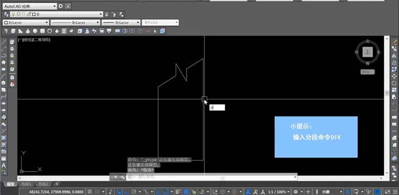Screen dimensions: 399x195
Task: Open the layer properties manager icon
Action: (6, 14)
